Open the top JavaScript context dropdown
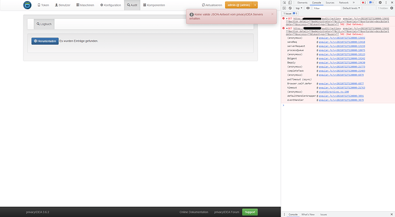Viewport: 395px width, 217px height. [x=299, y=8]
